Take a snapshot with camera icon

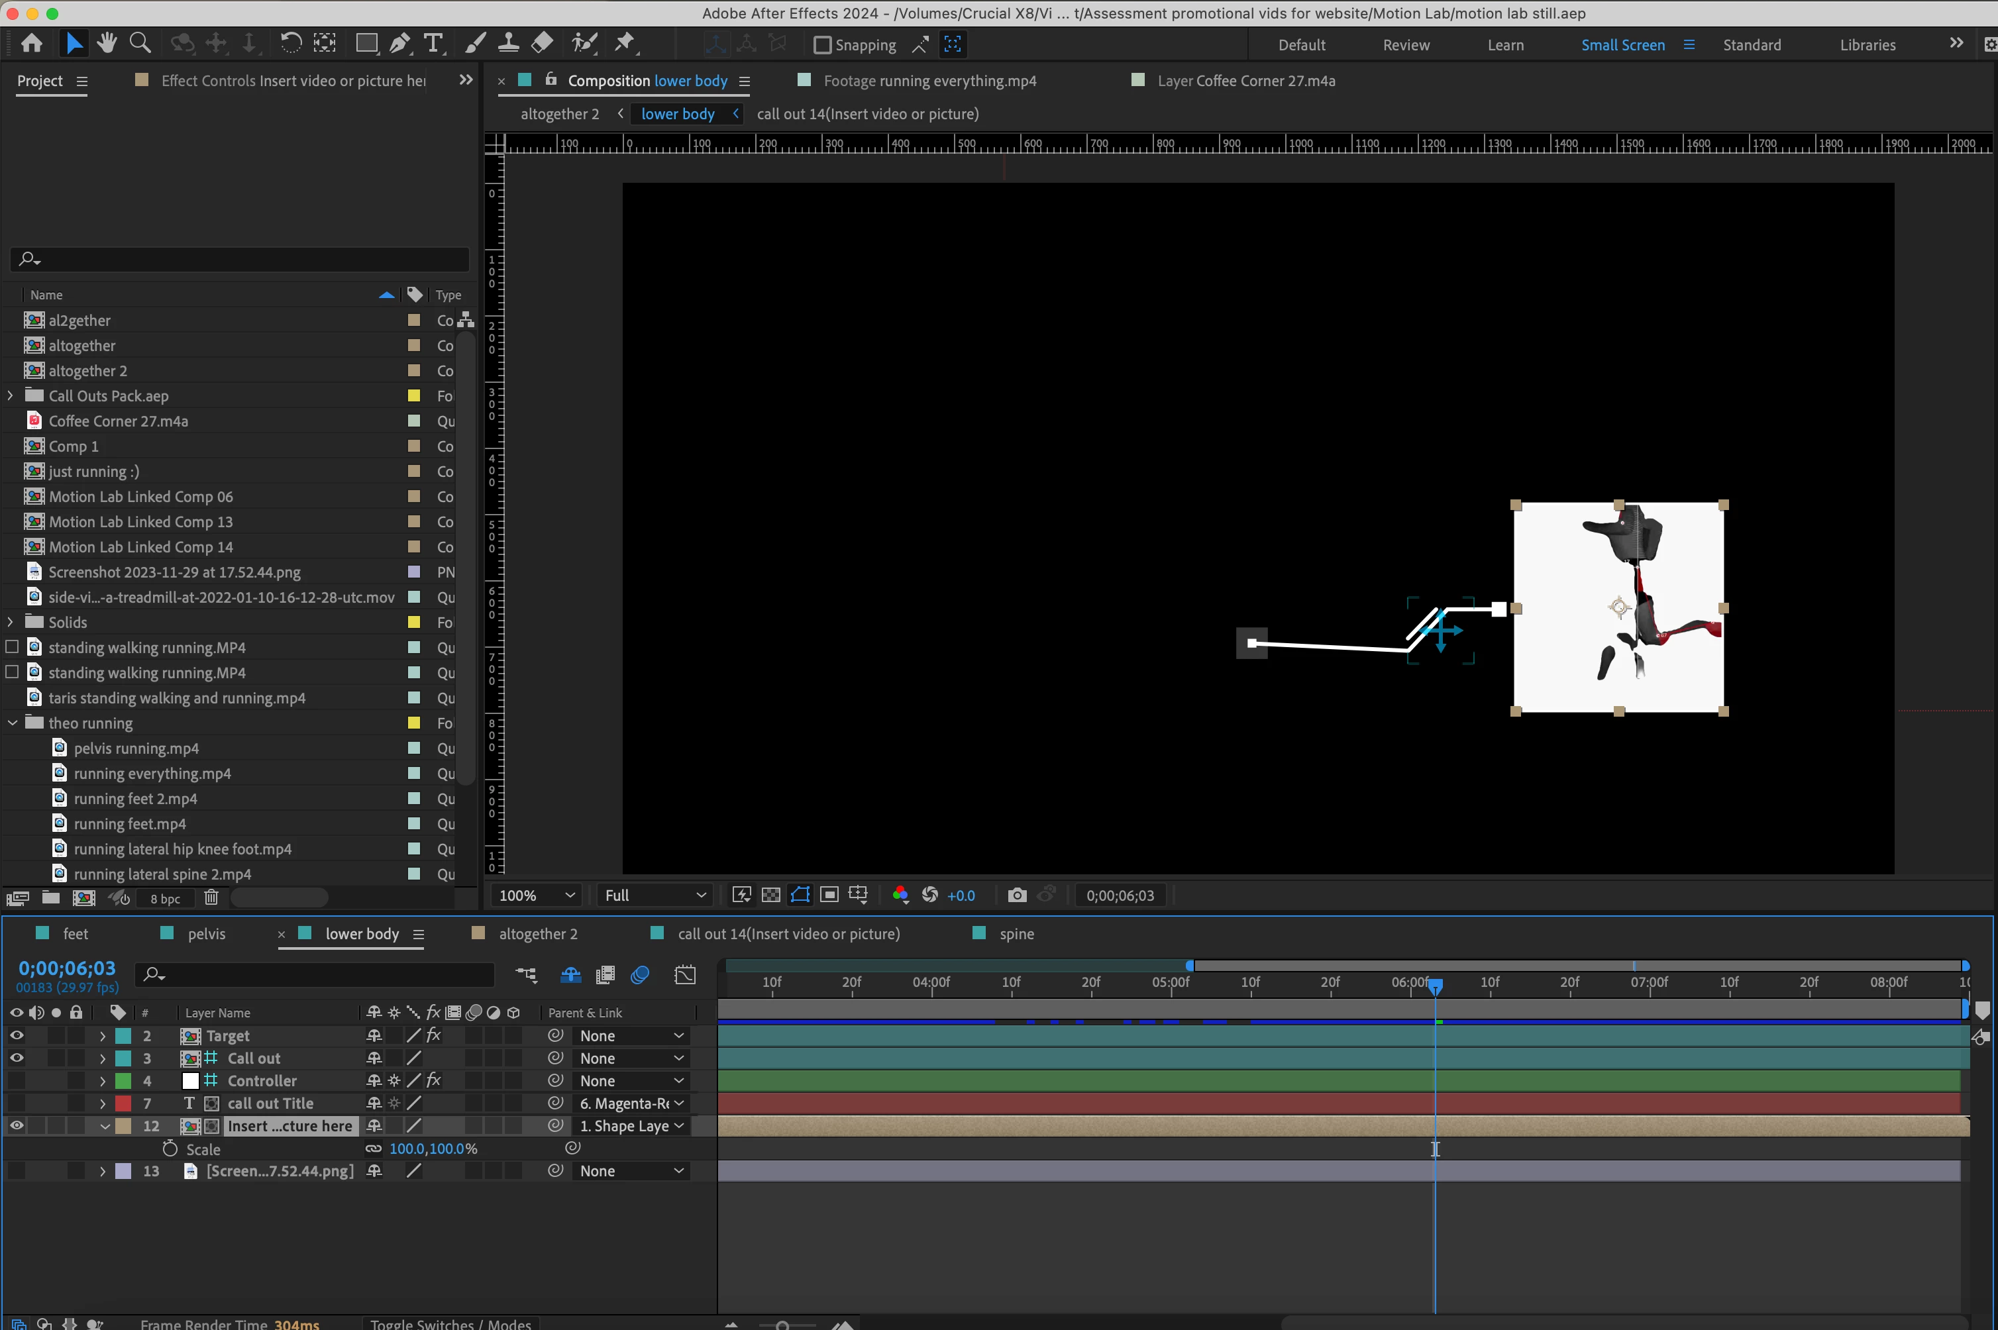pyautogui.click(x=1016, y=895)
